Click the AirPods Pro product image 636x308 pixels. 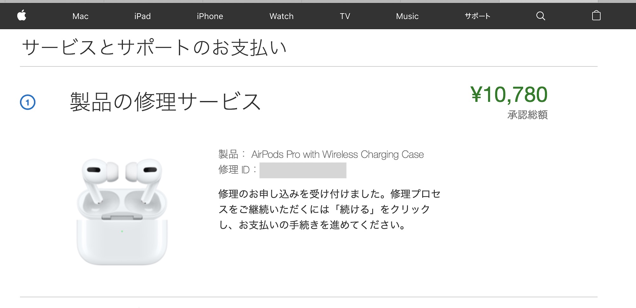[122, 212]
